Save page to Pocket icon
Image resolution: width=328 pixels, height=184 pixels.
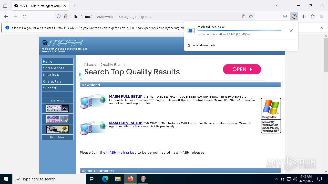(285, 16)
